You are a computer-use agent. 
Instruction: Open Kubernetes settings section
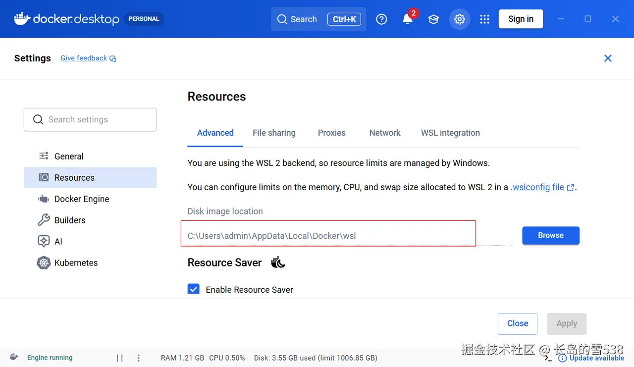(90, 262)
